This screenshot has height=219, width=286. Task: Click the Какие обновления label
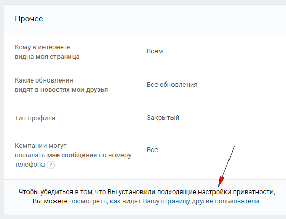coord(44,80)
